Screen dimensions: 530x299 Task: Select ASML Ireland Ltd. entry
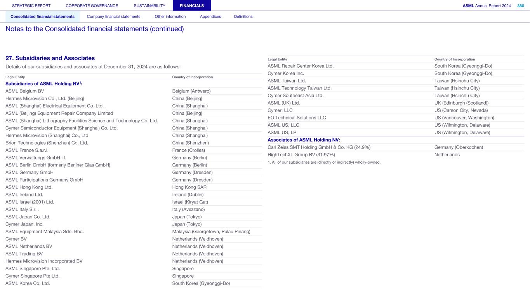pyautogui.click(x=24, y=194)
